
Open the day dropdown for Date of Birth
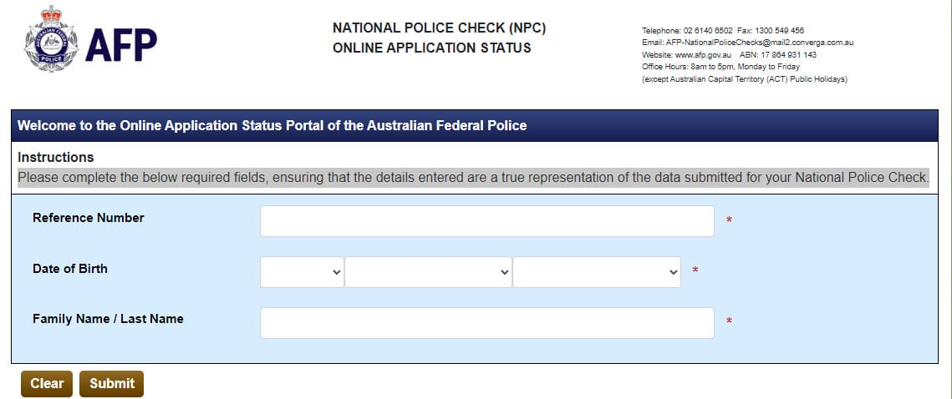302,271
